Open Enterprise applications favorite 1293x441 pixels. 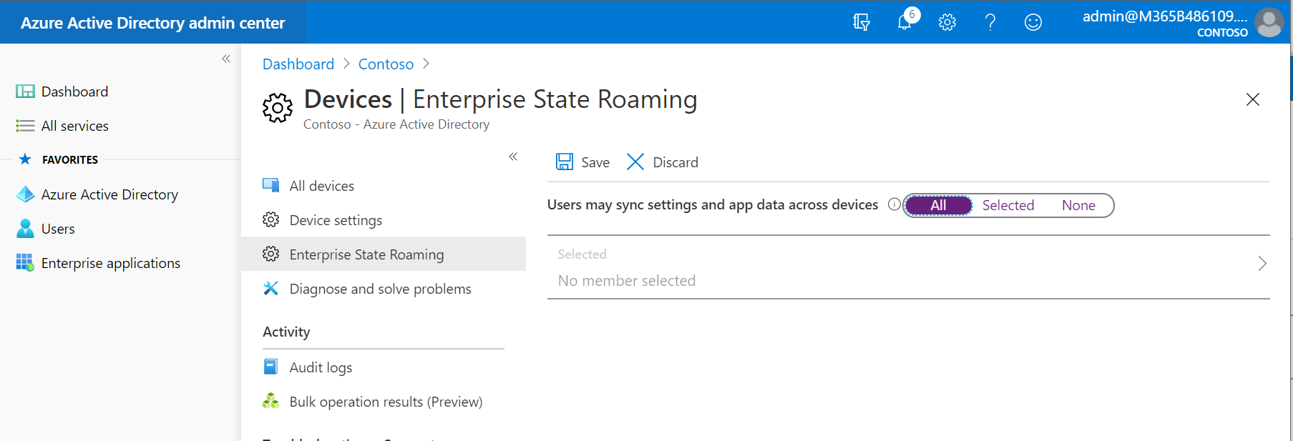pos(111,263)
